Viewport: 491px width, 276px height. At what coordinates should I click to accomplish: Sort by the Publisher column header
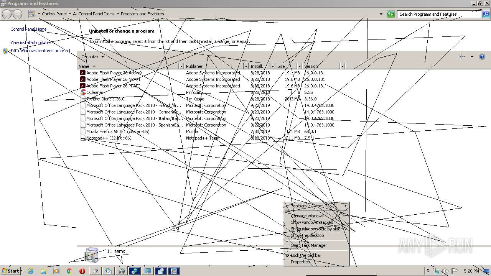pyautogui.click(x=214, y=66)
